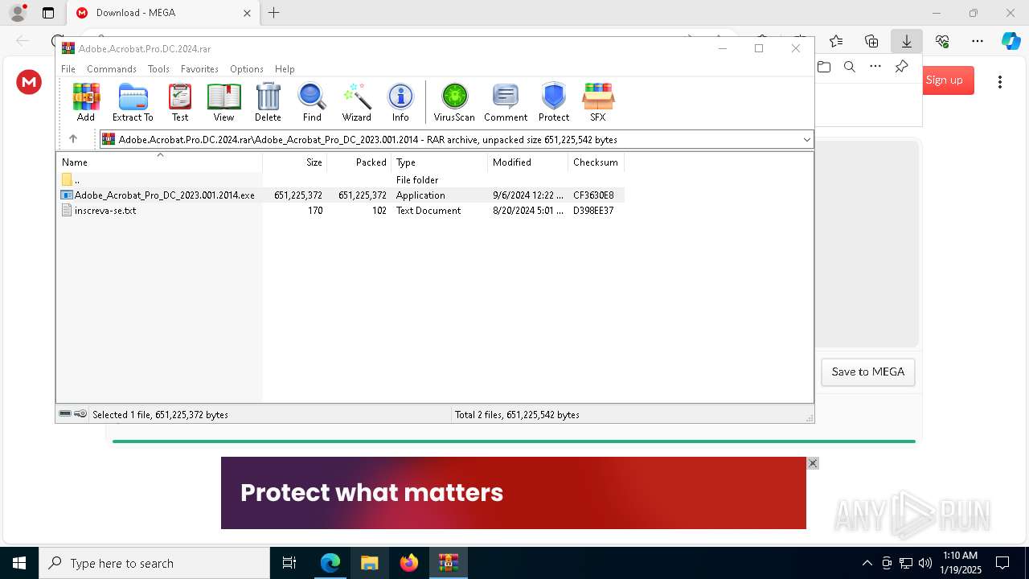This screenshot has height=579, width=1029.
Task: Open the Commands menu
Action: [x=112, y=69]
